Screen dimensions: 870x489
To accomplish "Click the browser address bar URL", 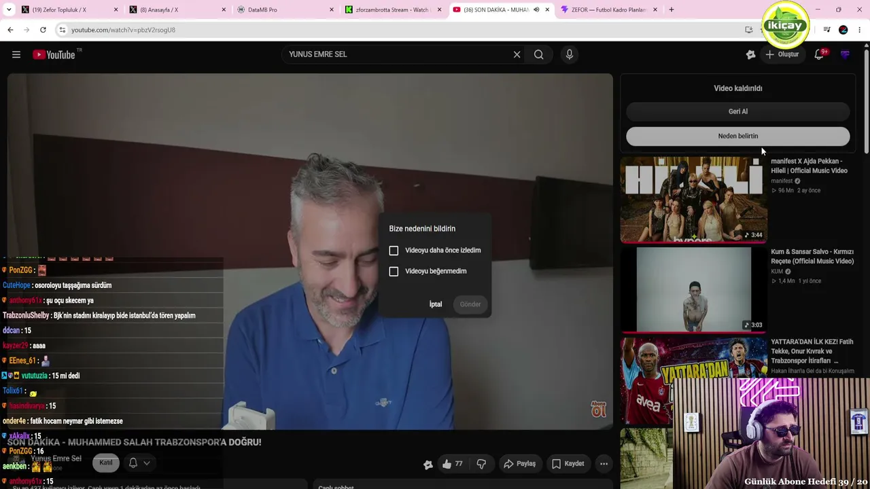I will click(124, 30).
